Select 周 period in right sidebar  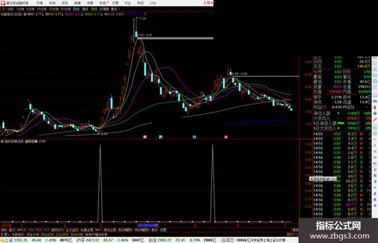[375, 176]
